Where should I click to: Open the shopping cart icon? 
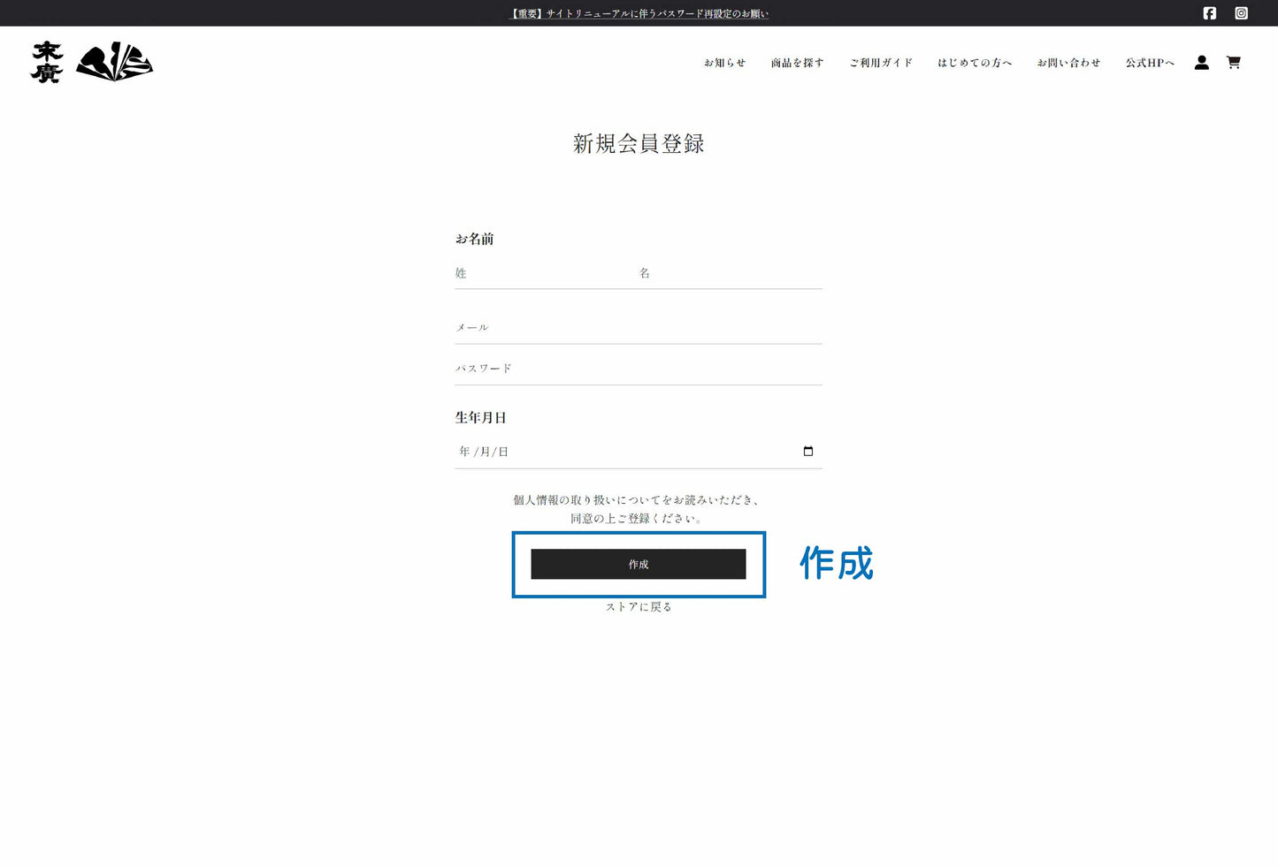[x=1233, y=63]
